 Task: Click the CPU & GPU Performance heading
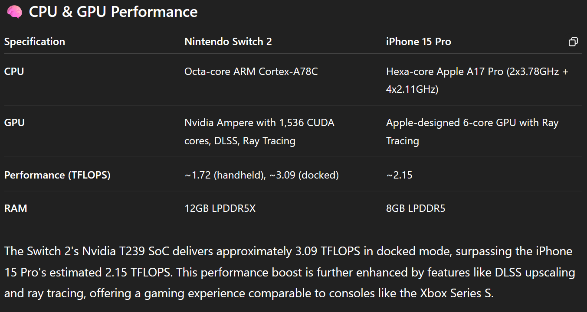[x=113, y=12]
